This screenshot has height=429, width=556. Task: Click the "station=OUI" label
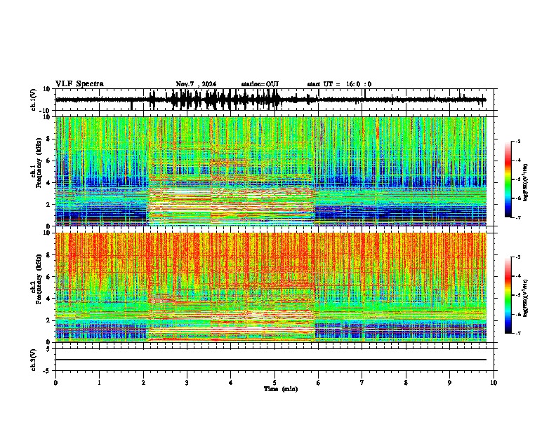(x=260, y=84)
